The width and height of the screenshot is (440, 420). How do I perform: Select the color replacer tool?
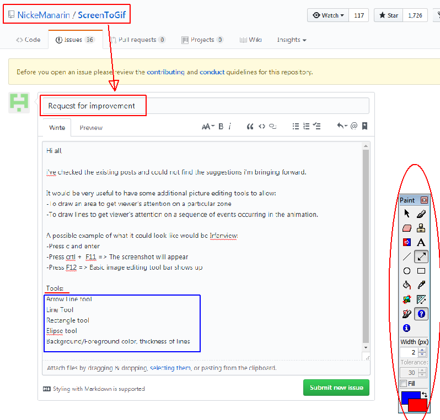coord(406,242)
